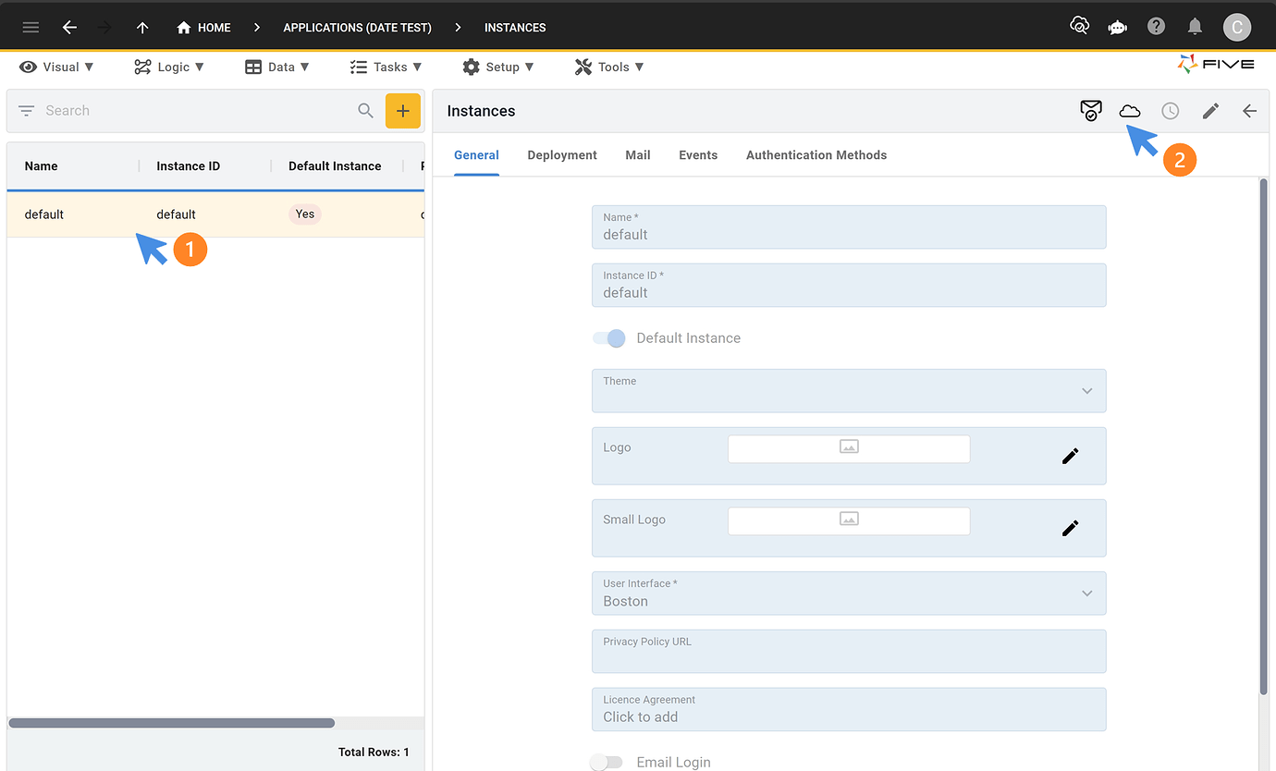Open the help question mark icon
The image size is (1276, 771).
pos(1156,27)
